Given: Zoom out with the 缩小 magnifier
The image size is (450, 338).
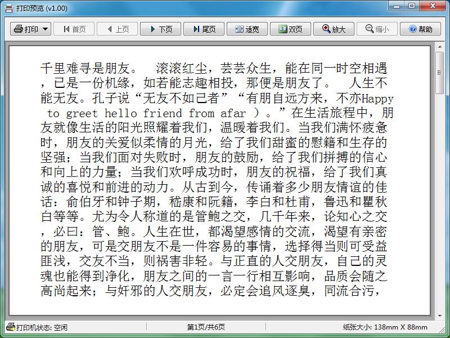Looking at the screenshot, I should pyautogui.click(x=377, y=29).
